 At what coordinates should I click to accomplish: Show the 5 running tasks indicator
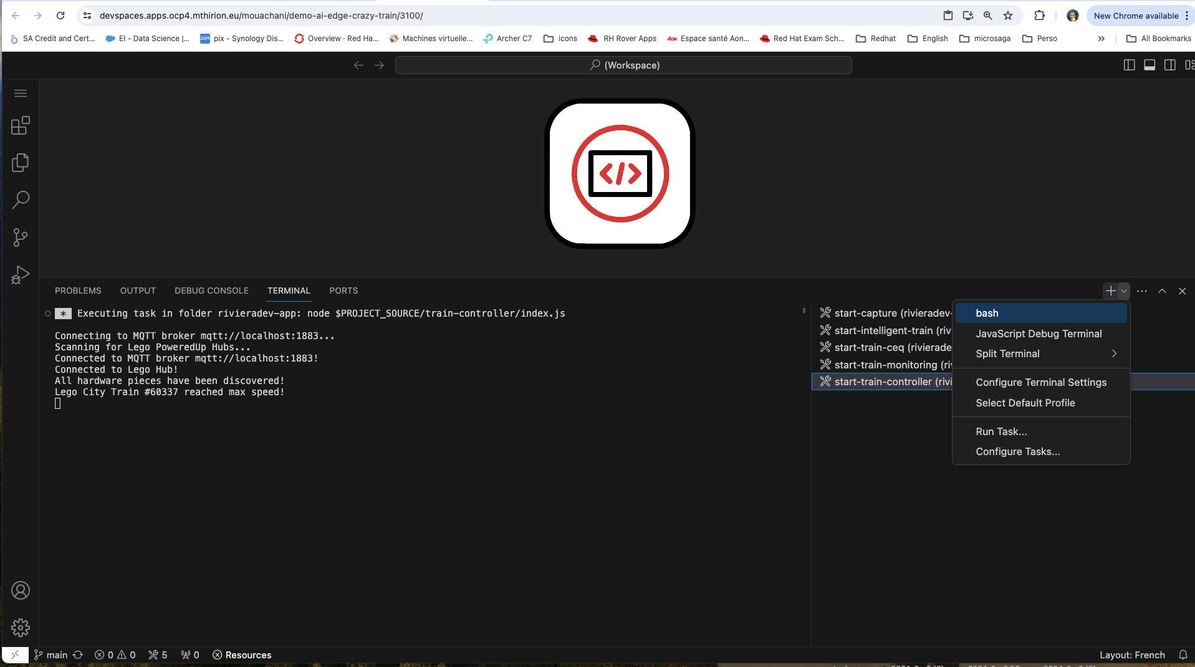158,655
